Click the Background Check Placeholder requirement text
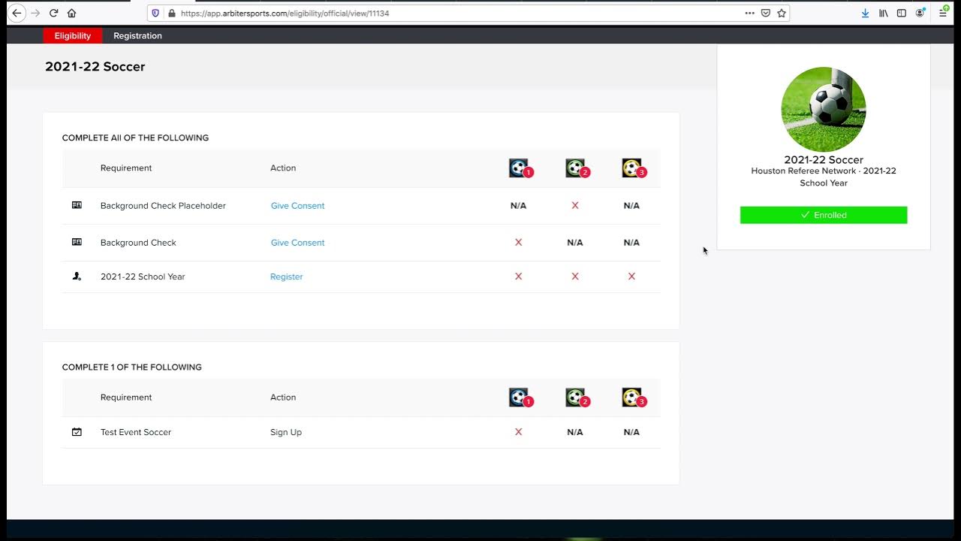The image size is (961, 541). (x=163, y=206)
